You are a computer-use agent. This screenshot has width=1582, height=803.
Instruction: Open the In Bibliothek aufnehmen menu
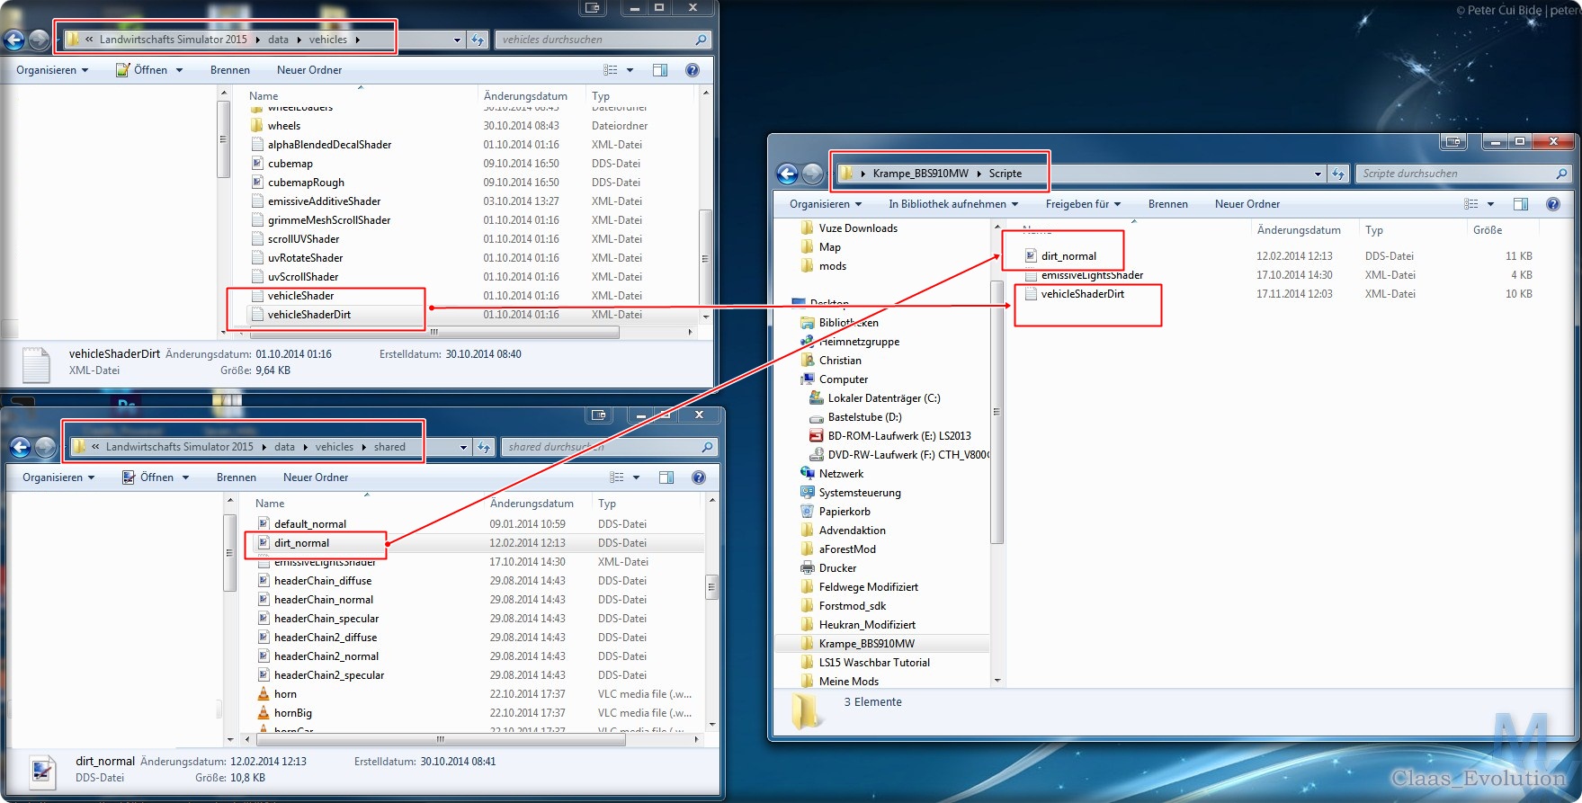tap(952, 204)
